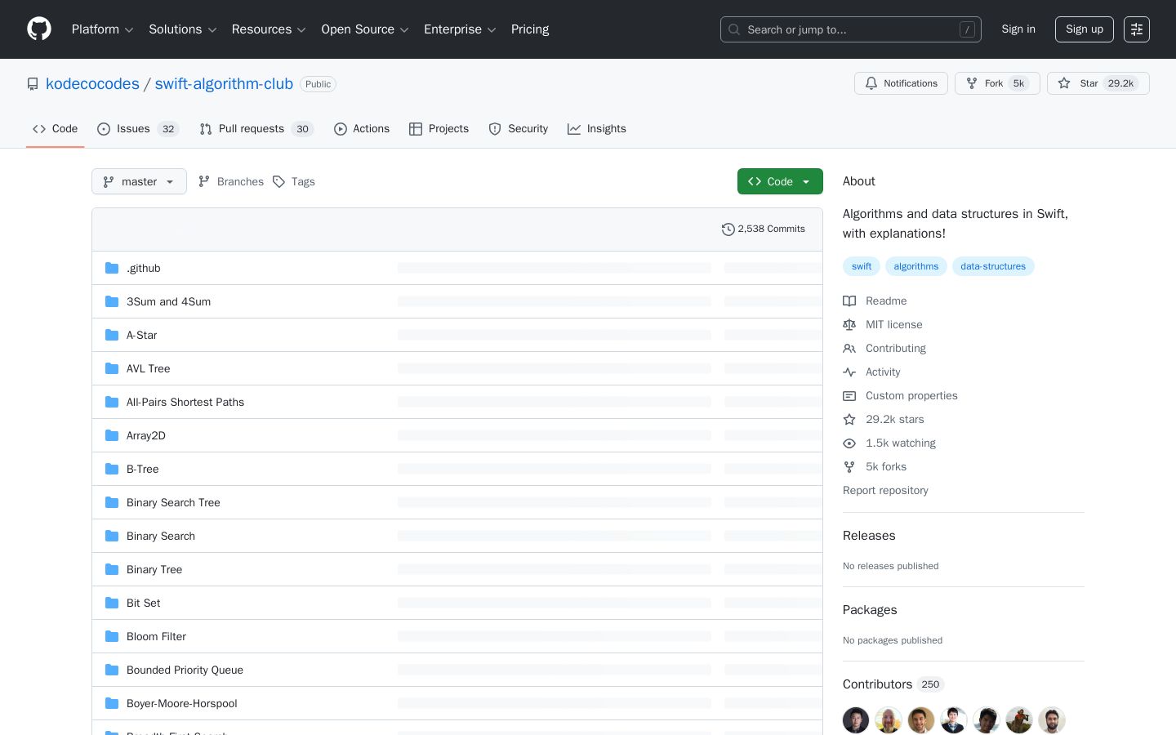1176x735 pixels.
Task: Open the Tags link
Action: tap(294, 181)
